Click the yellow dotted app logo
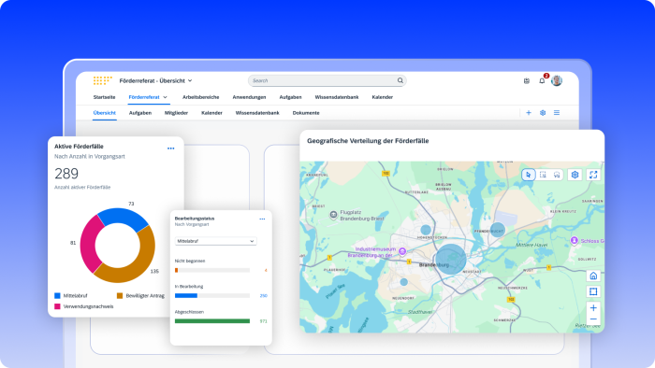Screen dimensions: 655x368 pos(102,80)
